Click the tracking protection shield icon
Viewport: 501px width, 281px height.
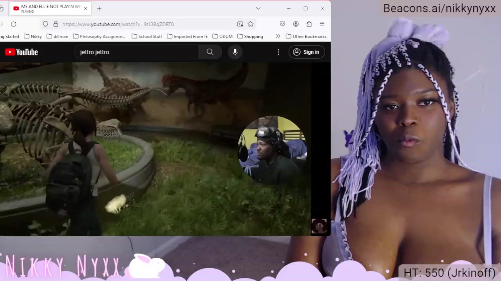(x=45, y=24)
